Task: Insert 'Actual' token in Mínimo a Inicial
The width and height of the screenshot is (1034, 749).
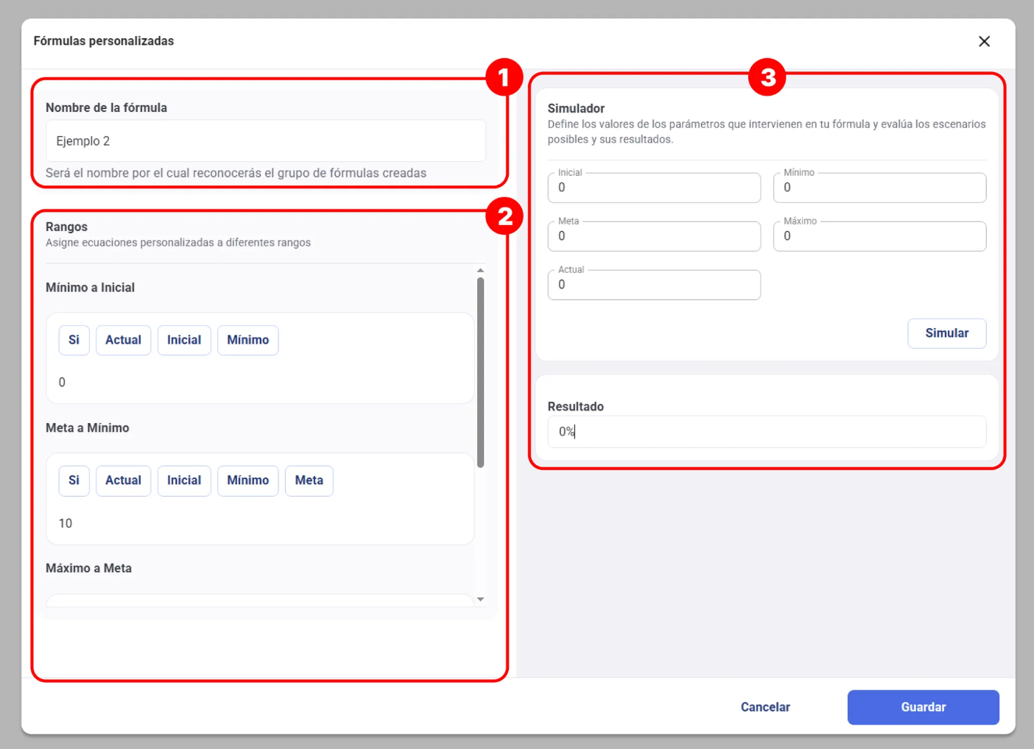Action: click(123, 340)
